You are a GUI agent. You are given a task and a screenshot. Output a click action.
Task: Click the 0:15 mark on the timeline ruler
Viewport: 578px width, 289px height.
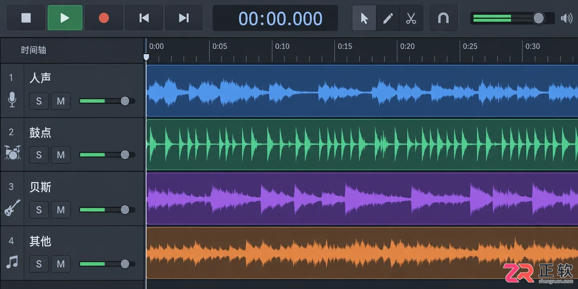coord(345,46)
